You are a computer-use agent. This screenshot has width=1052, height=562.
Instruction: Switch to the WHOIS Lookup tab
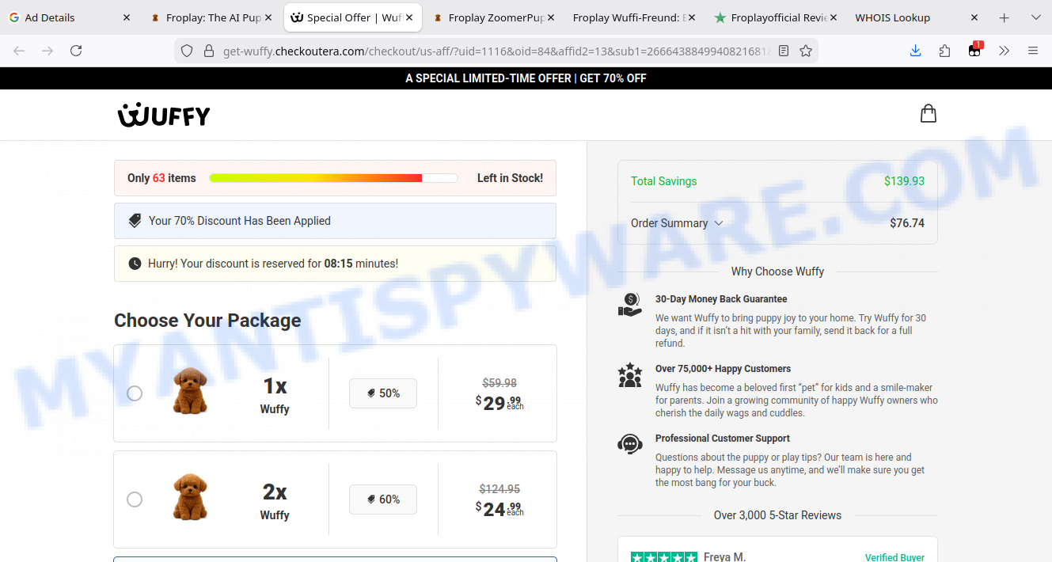pyautogui.click(x=893, y=17)
